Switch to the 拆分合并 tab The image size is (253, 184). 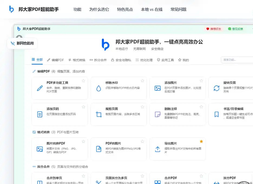pos(98,60)
